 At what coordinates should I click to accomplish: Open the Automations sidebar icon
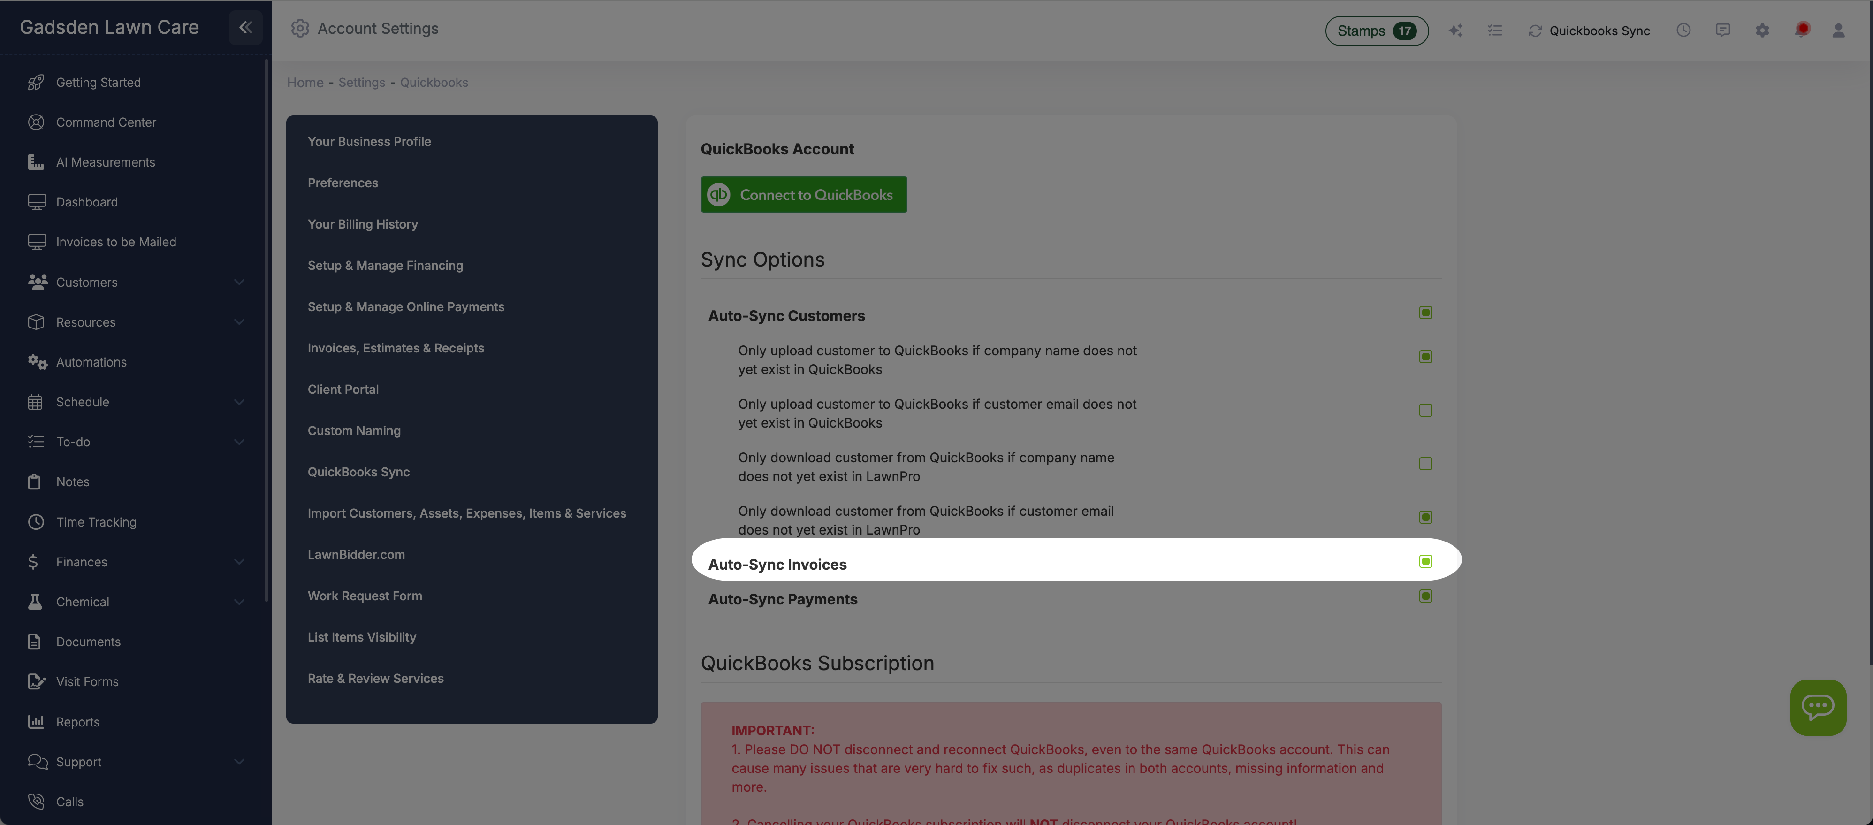[x=37, y=361]
